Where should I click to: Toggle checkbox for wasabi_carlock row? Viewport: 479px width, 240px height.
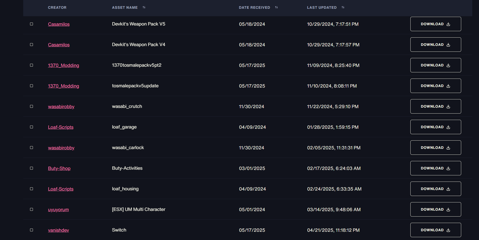[x=31, y=148]
